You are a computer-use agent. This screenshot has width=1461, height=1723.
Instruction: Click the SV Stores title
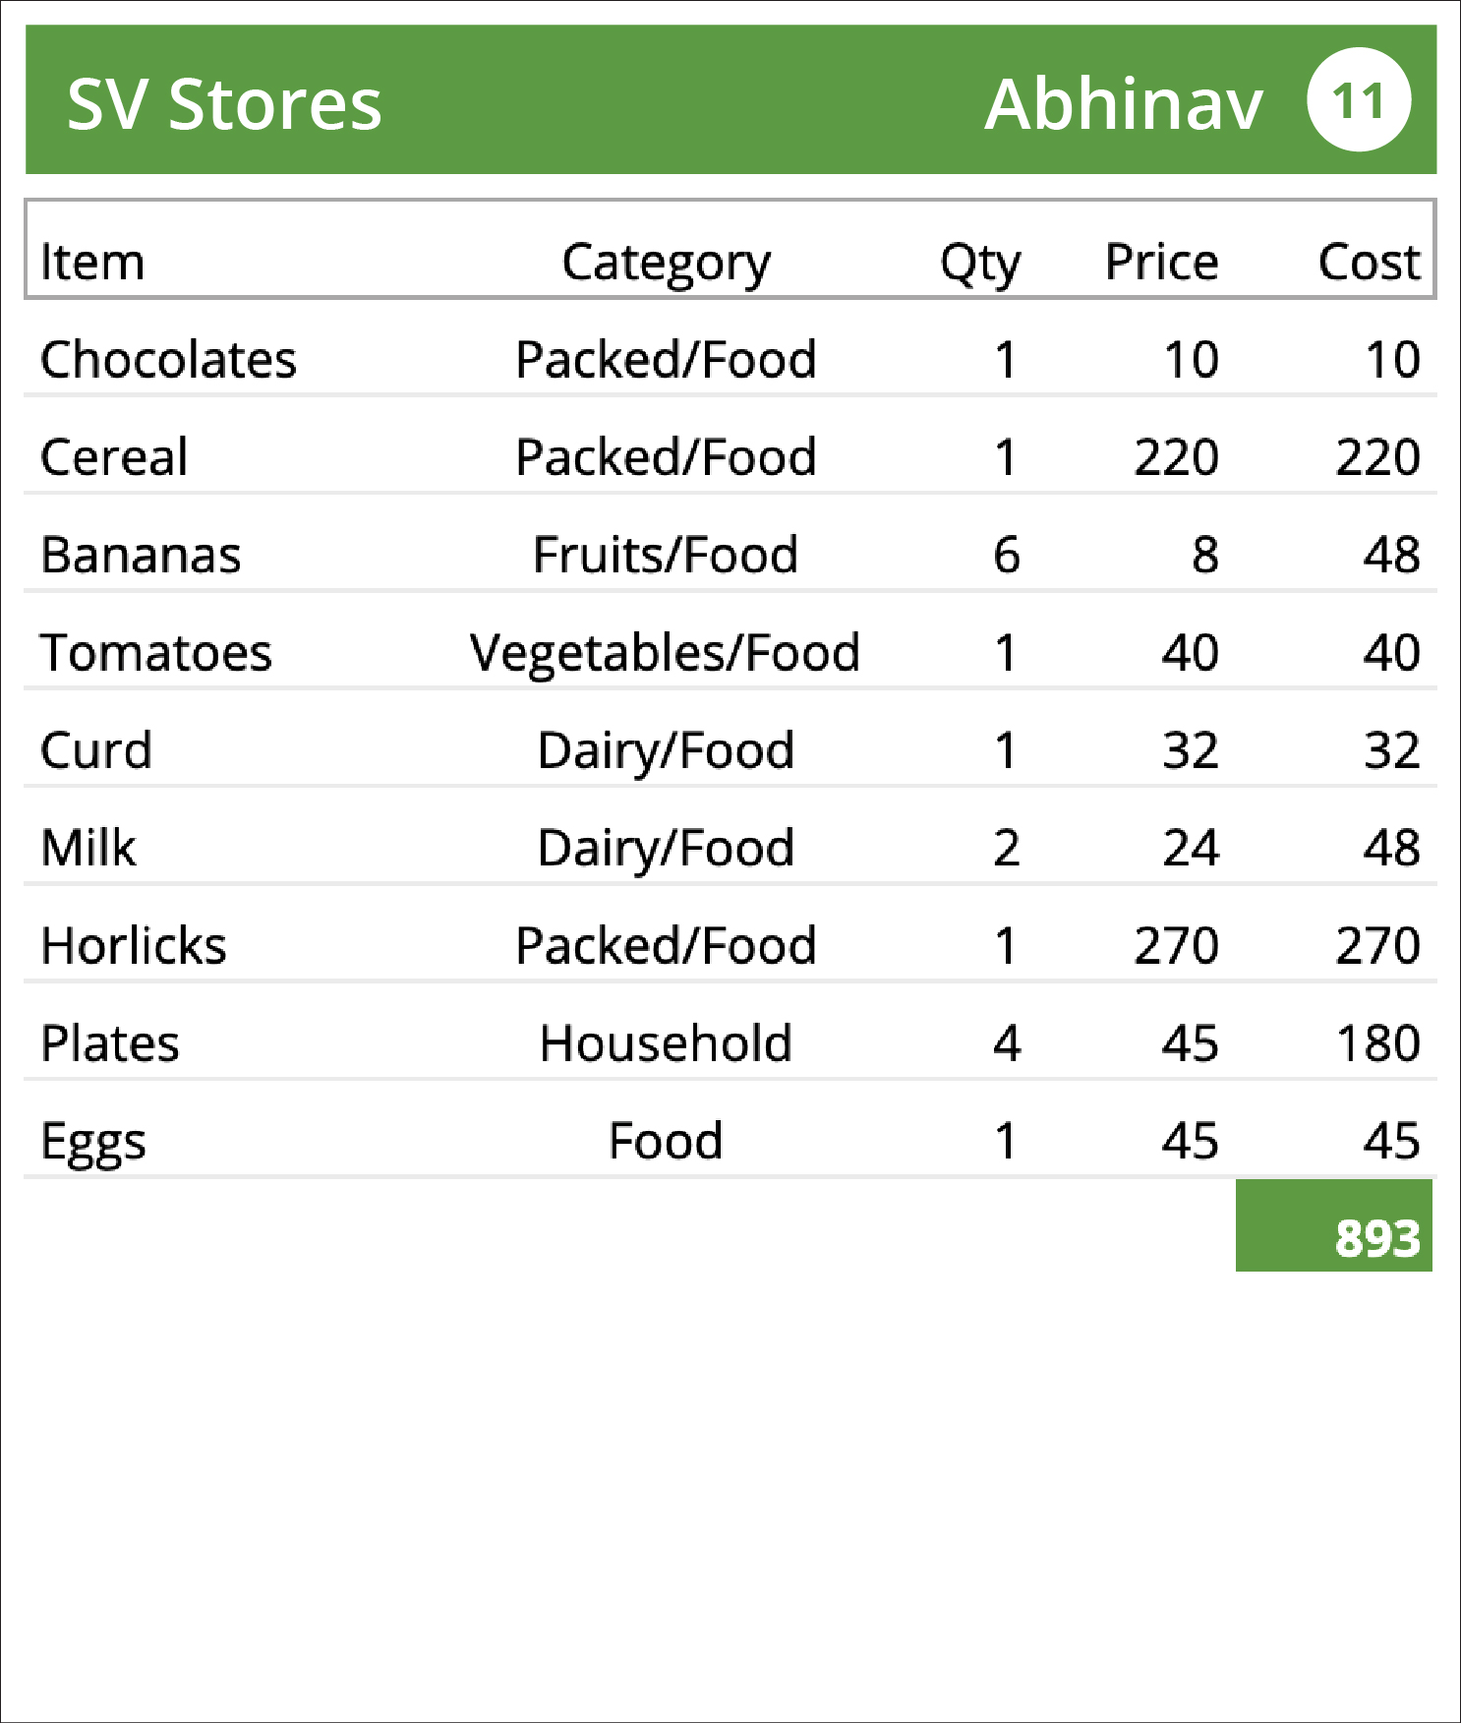(x=224, y=104)
